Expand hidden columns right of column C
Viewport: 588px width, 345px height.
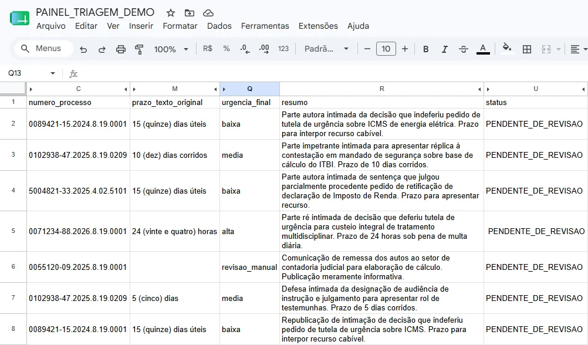(126, 89)
